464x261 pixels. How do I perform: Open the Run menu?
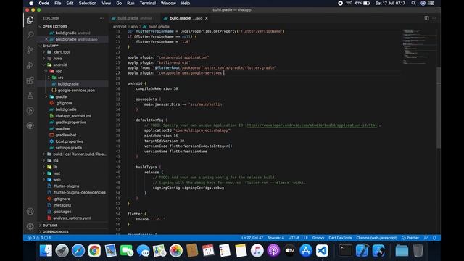tap(130, 3)
